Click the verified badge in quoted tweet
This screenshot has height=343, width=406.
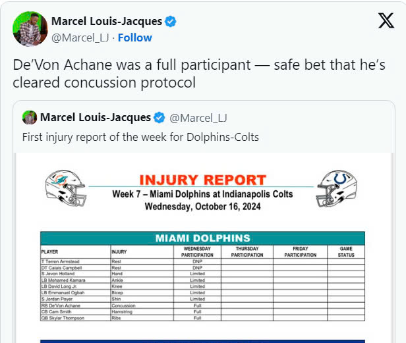(159, 118)
